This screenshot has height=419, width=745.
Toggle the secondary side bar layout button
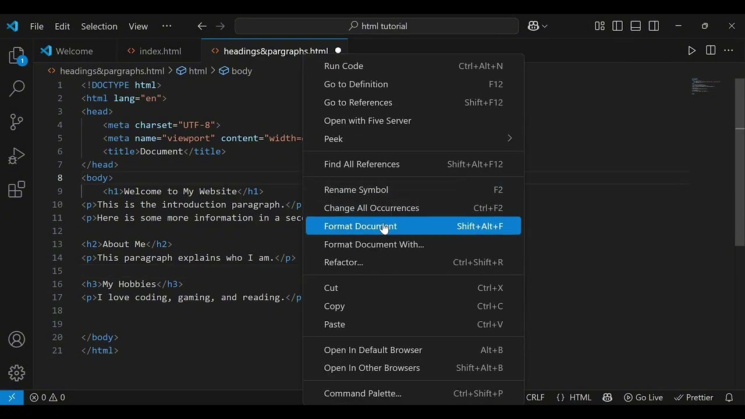point(654,26)
